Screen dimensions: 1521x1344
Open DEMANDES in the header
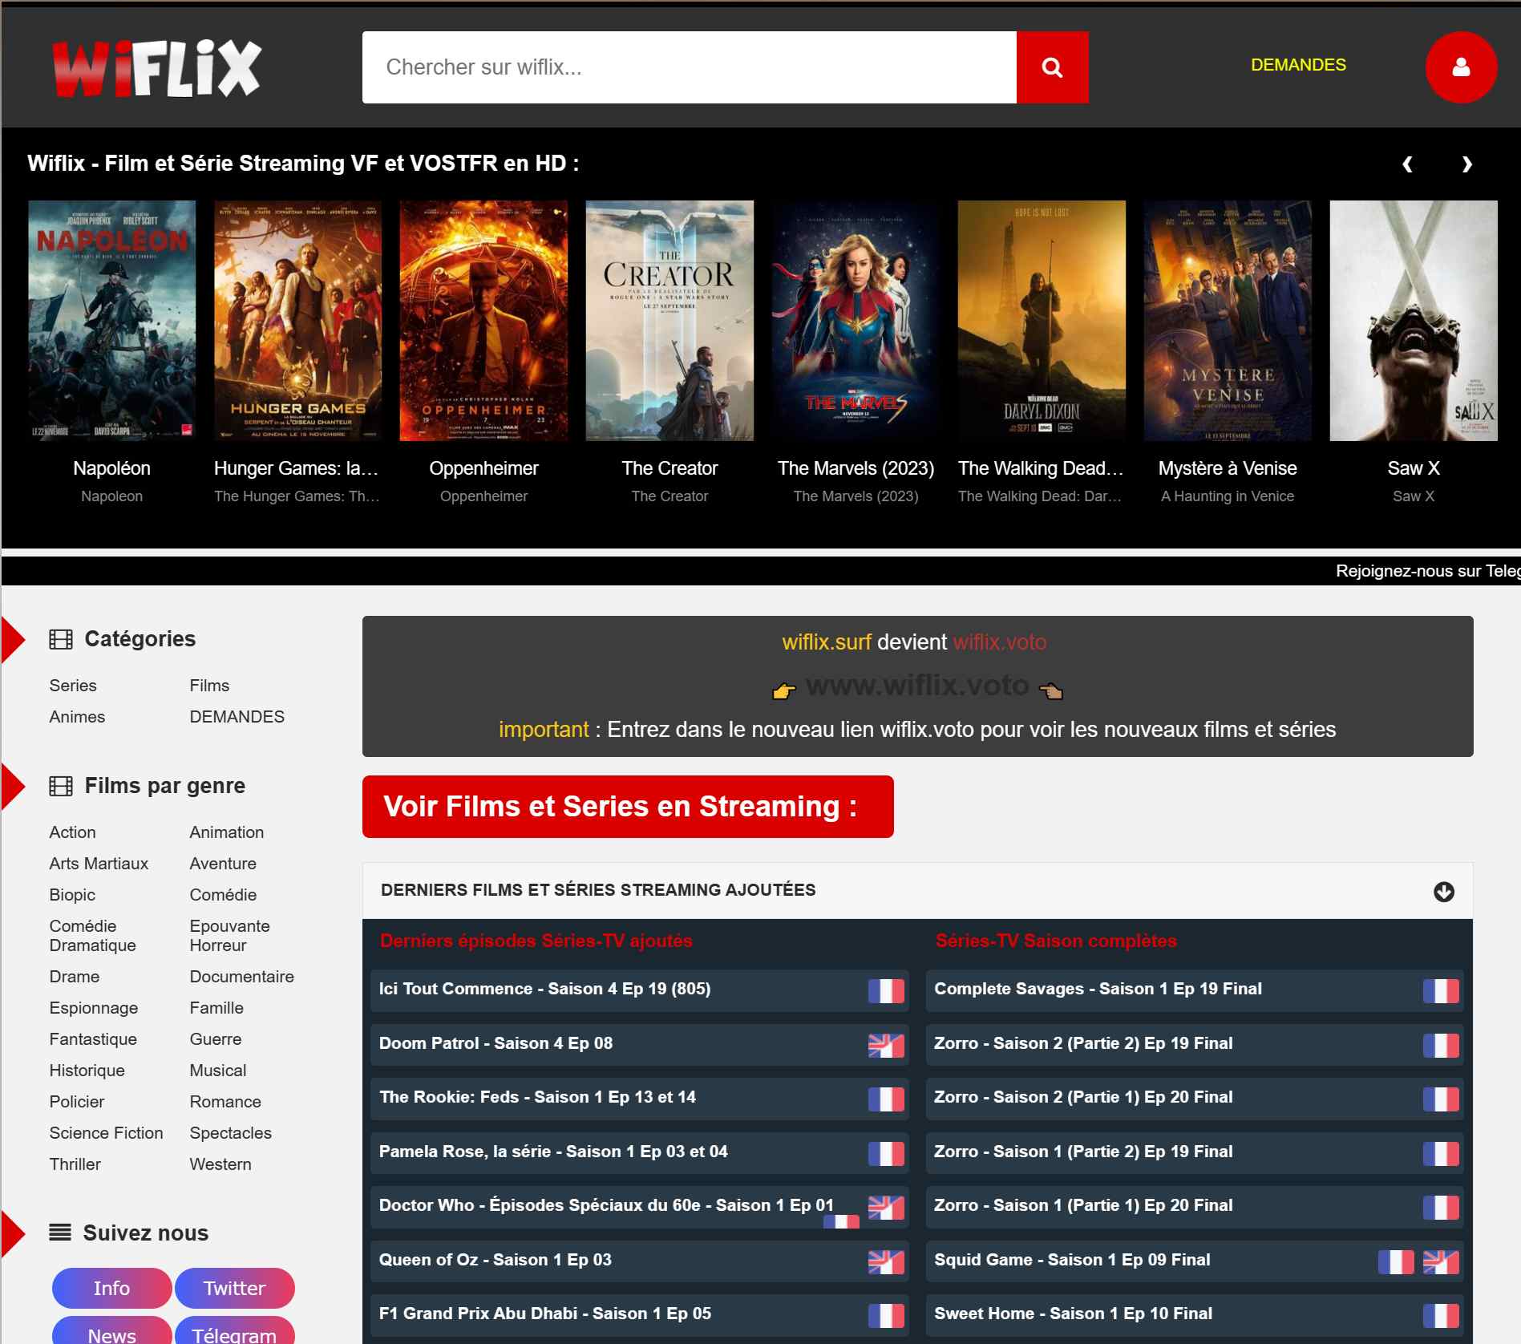[1298, 65]
